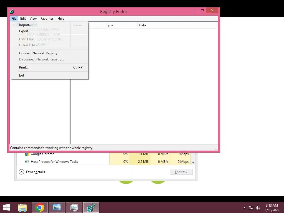The height and width of the screenshot is (213, 284).
Task: Collapse Task Manager with Fewer details
Action: tap(32, 172)
